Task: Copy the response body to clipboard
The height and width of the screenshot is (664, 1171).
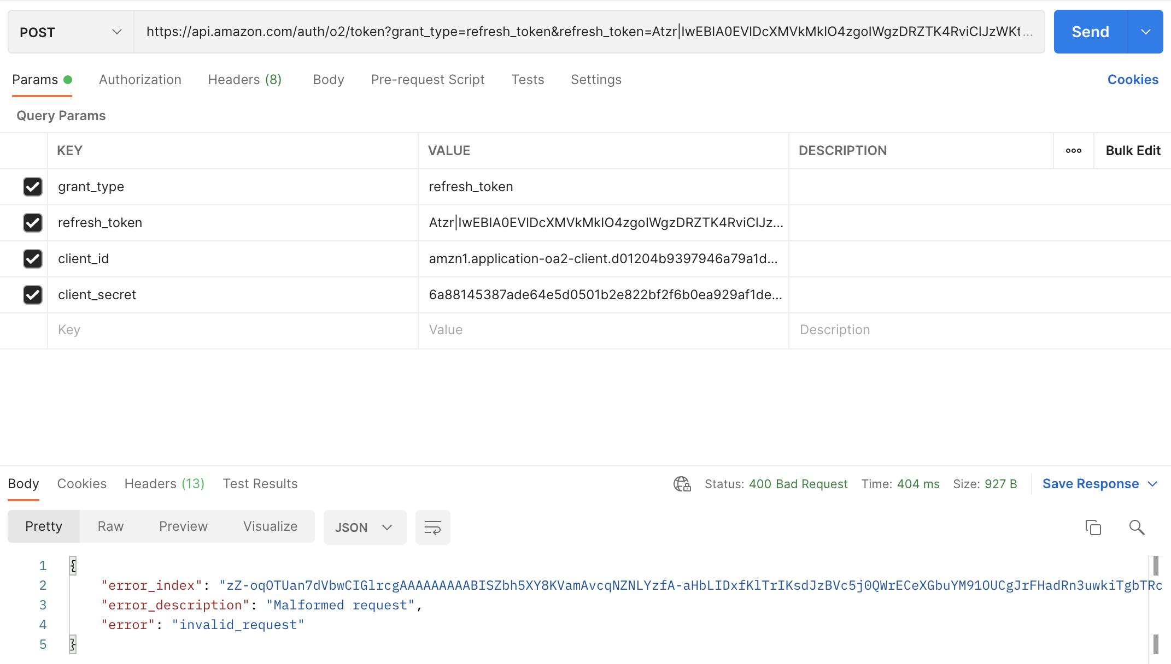Action: (x=1093, y=527)
